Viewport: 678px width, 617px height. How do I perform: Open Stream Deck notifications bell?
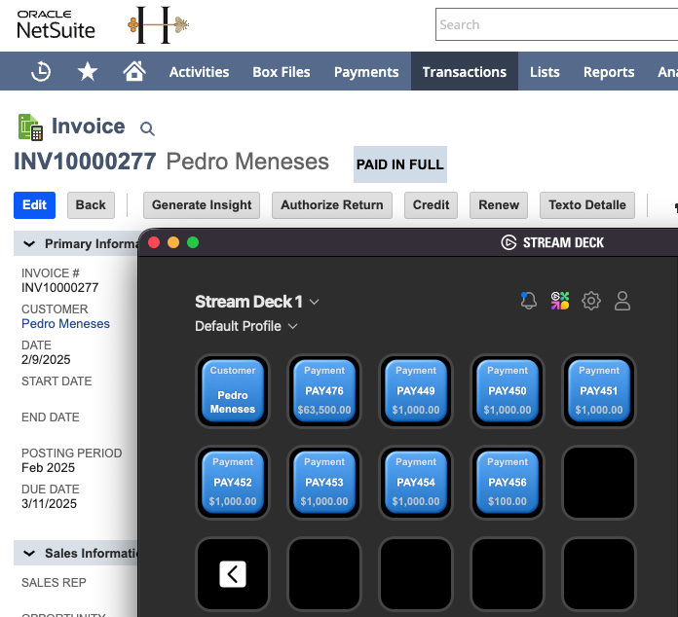click(528, 301)
